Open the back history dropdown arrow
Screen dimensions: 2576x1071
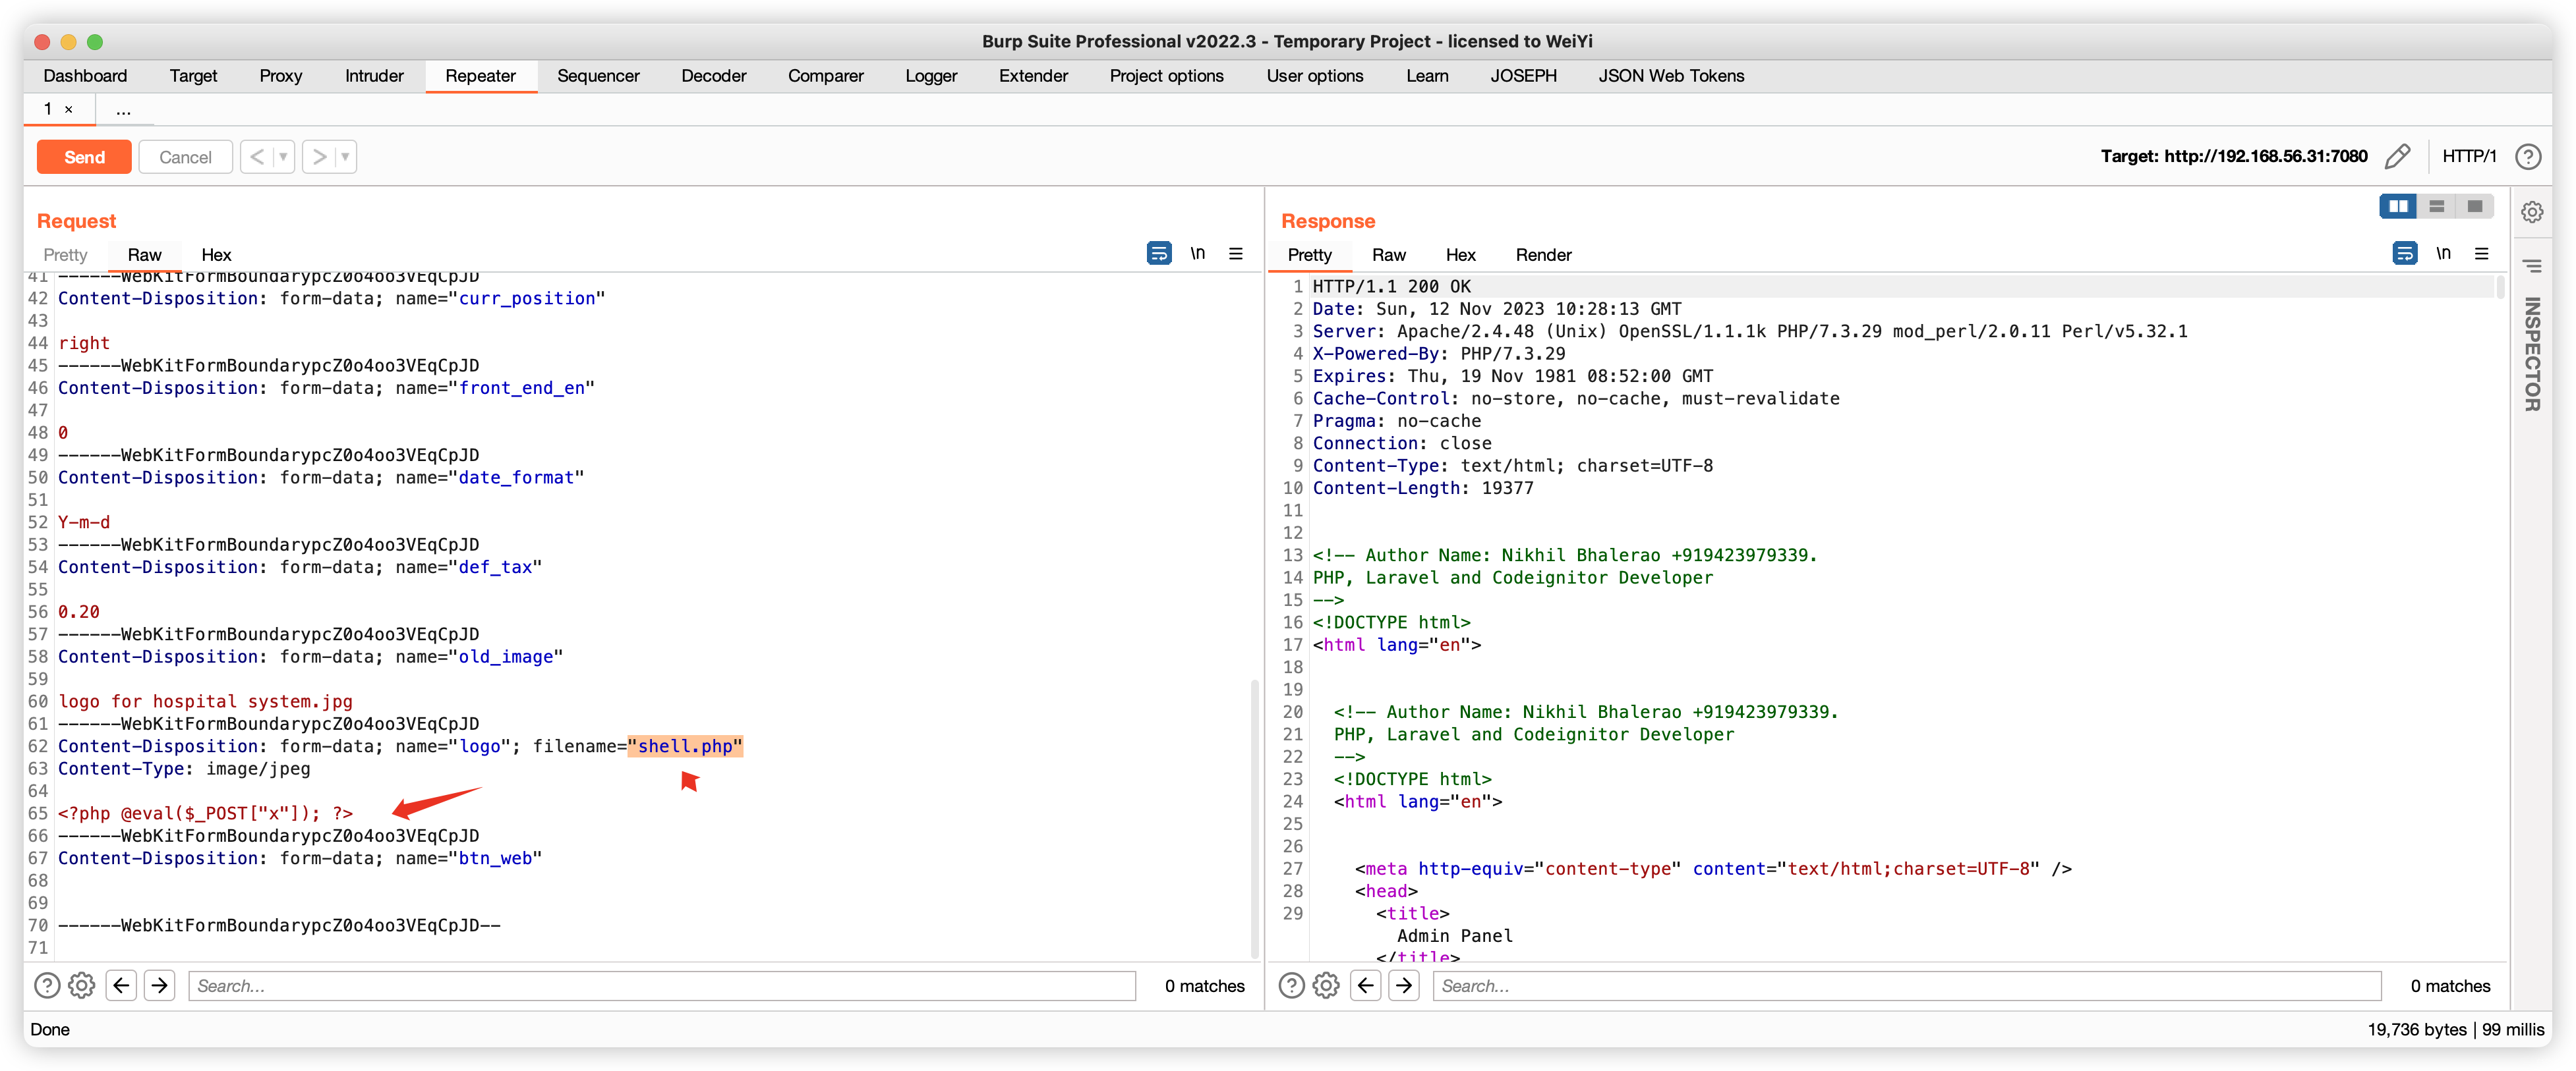coord(284,157)
